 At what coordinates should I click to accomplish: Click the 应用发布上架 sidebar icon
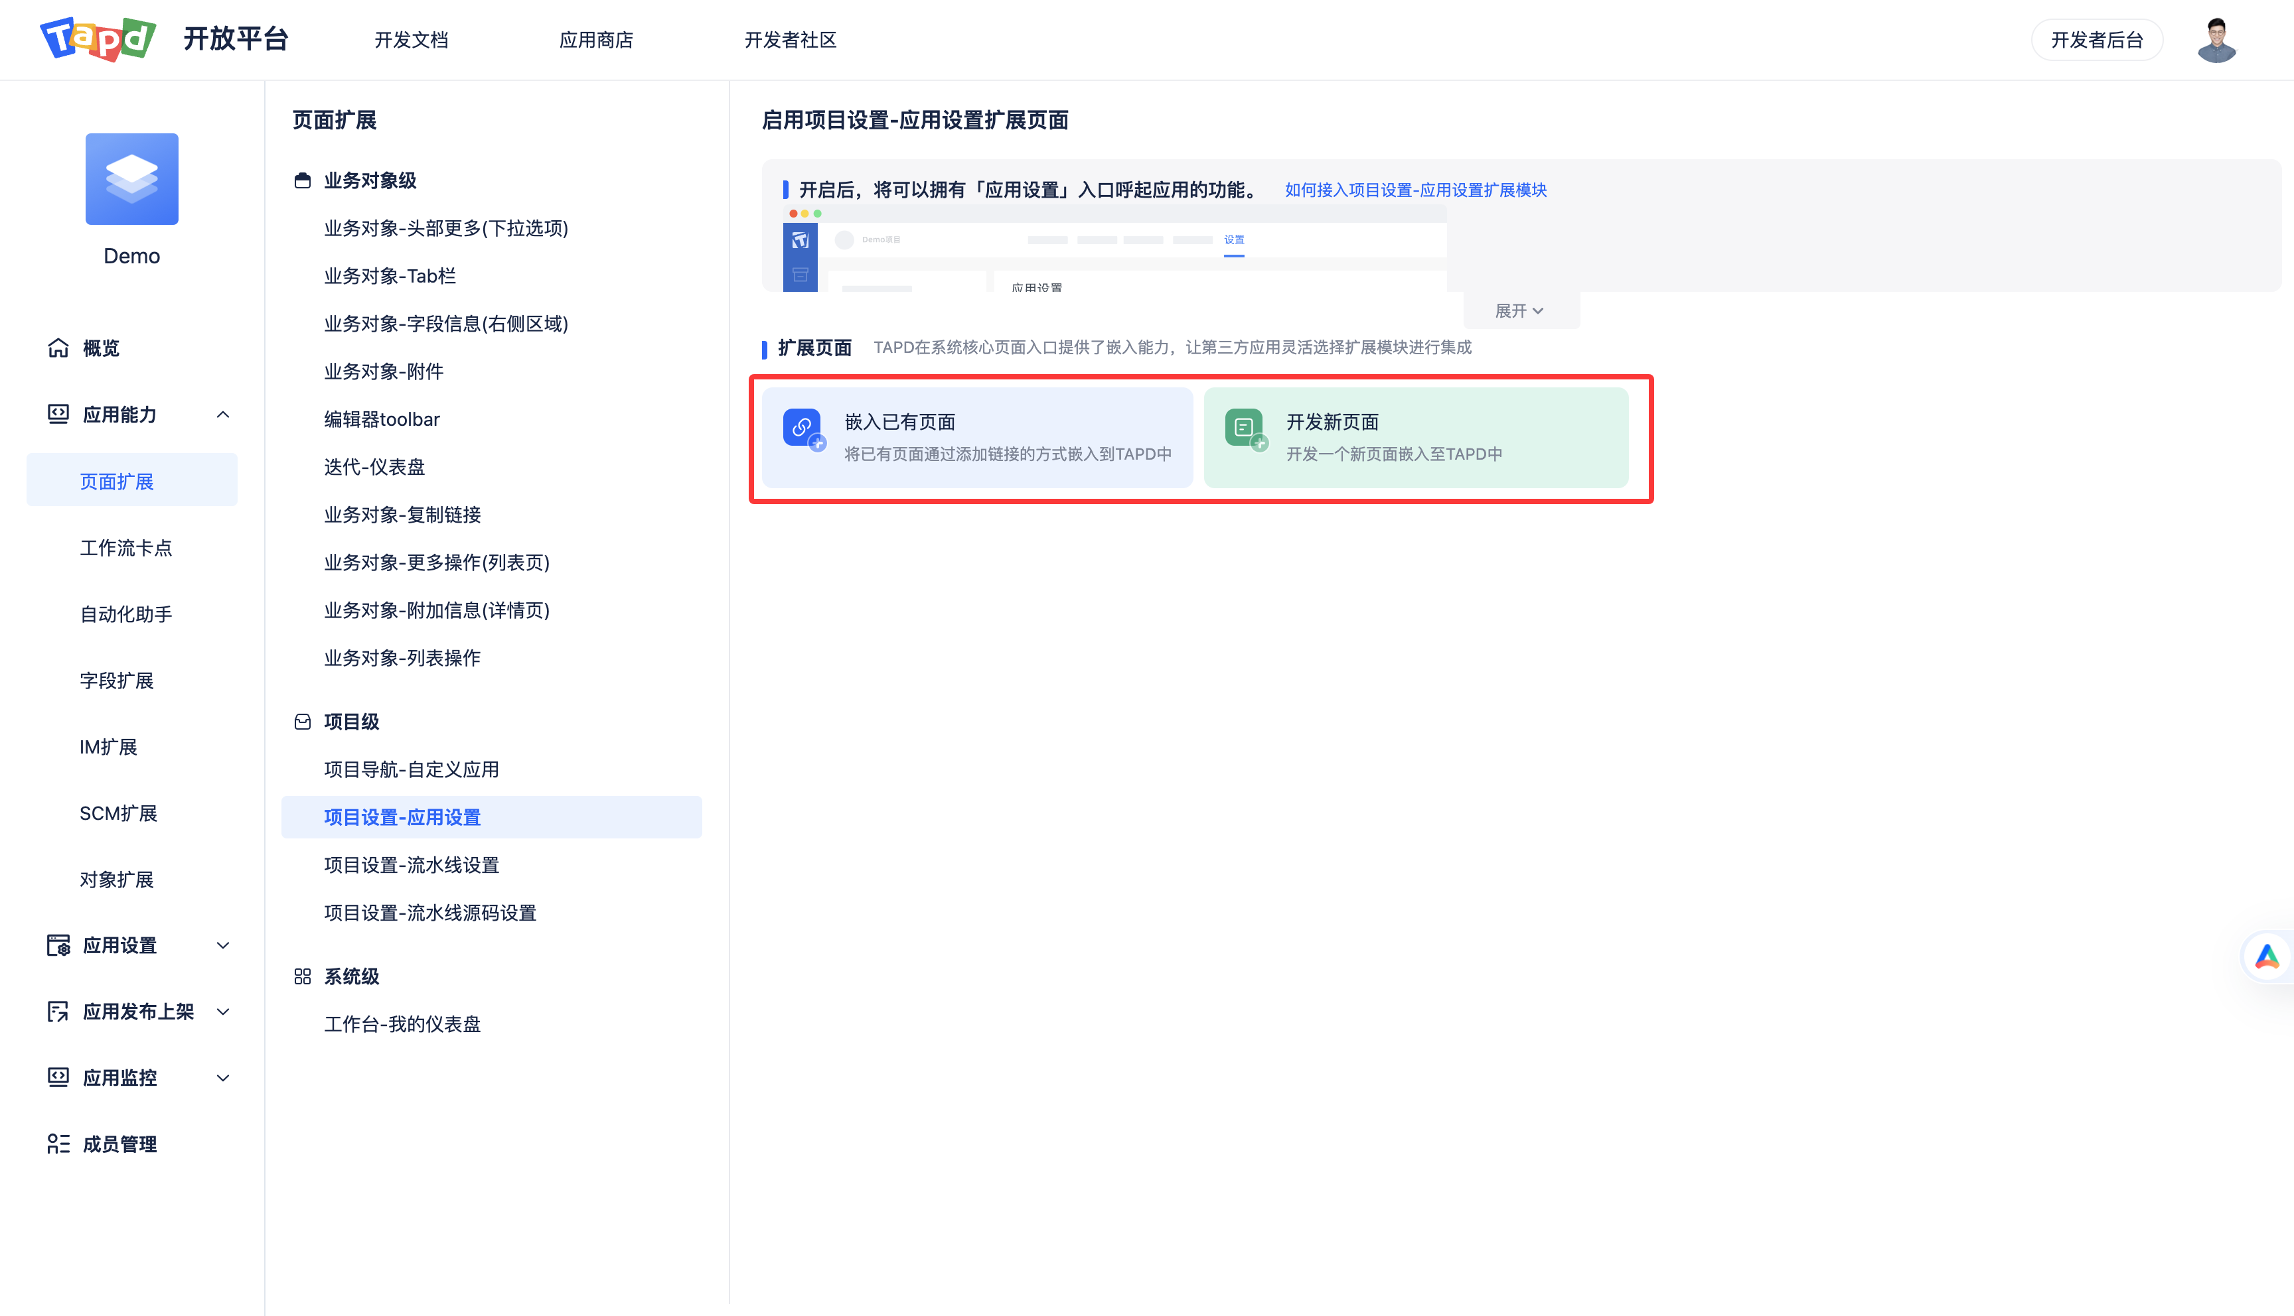coord(57,1010)
